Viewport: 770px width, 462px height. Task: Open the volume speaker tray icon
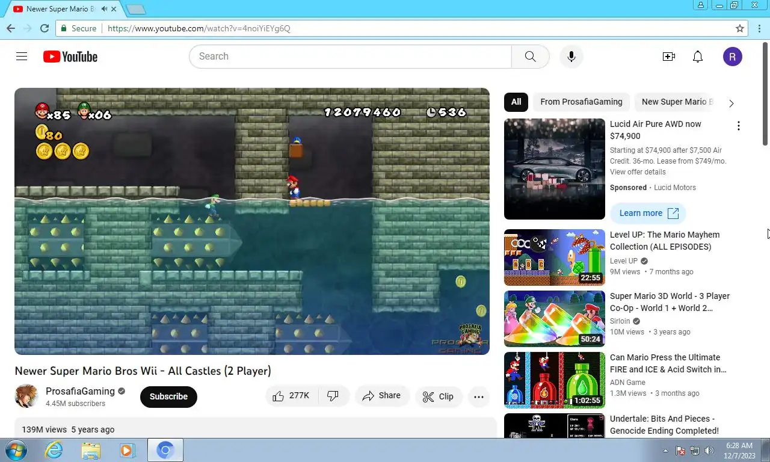pos(709,451)
